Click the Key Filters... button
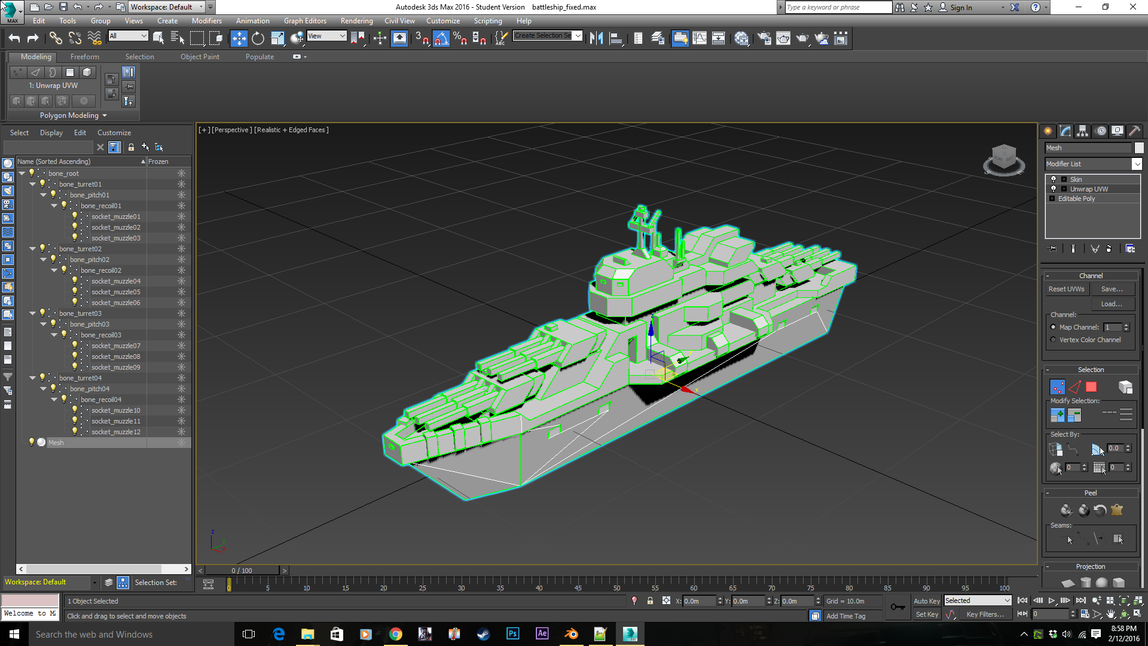 (985, 614)
